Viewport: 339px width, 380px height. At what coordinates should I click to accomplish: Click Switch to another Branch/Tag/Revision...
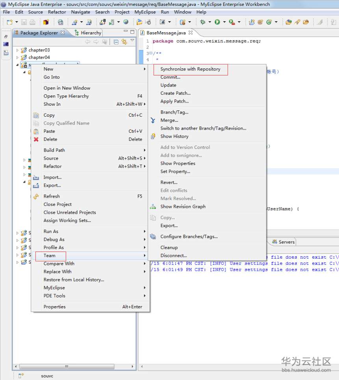207,128
